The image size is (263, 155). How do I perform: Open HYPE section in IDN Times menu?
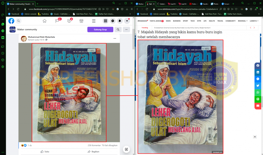pos(199,21)
